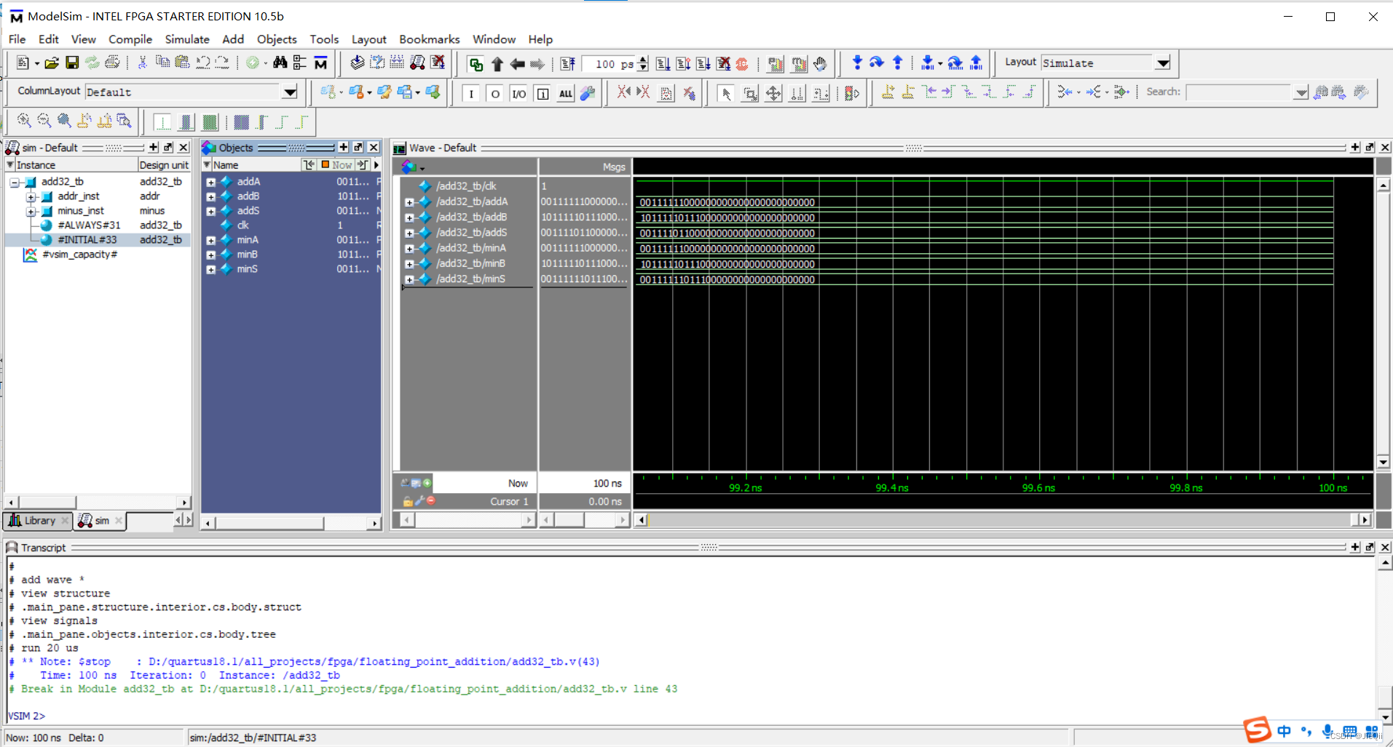The image size is (1393, 747).
Task: Open the Simulate menu
Action: click(187, 39)
